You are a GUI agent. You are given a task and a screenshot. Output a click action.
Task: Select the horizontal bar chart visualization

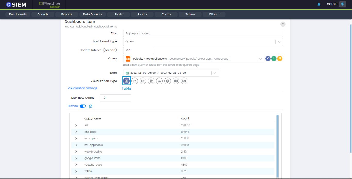pos(151,81)
